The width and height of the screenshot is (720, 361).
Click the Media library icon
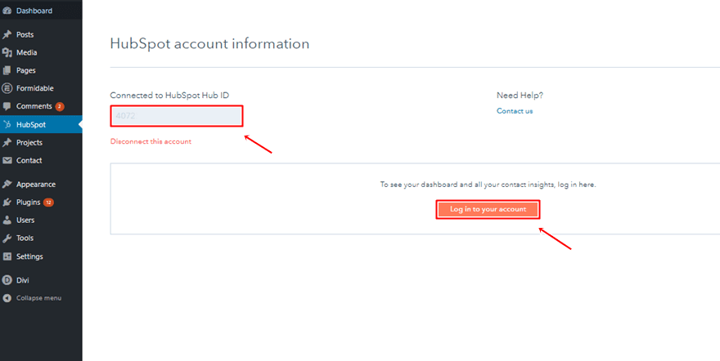pyautogui.click(x=7, y=53)
